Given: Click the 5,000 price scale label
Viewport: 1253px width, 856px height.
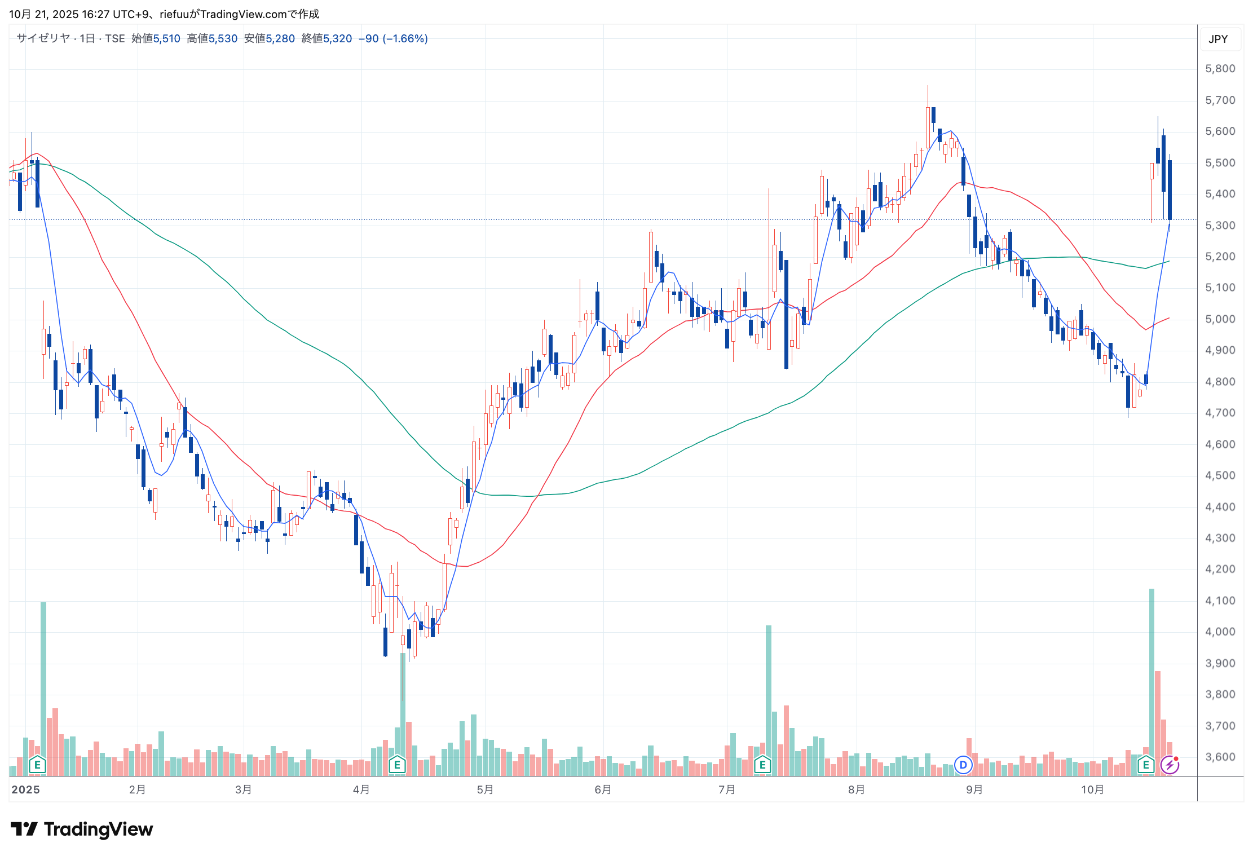Looking at the screenshot, I should point(1220,319).
